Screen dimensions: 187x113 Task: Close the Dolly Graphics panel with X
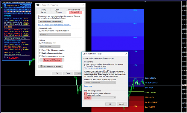point(5,5)
